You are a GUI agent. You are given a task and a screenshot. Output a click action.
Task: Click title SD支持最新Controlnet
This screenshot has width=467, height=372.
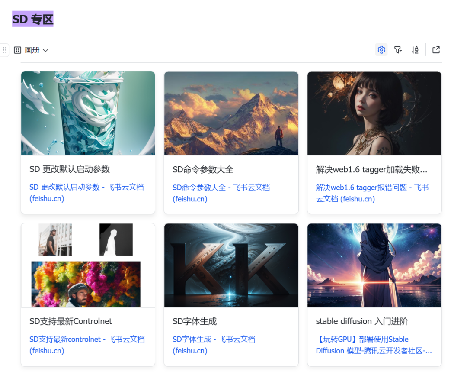click(70, 321)
